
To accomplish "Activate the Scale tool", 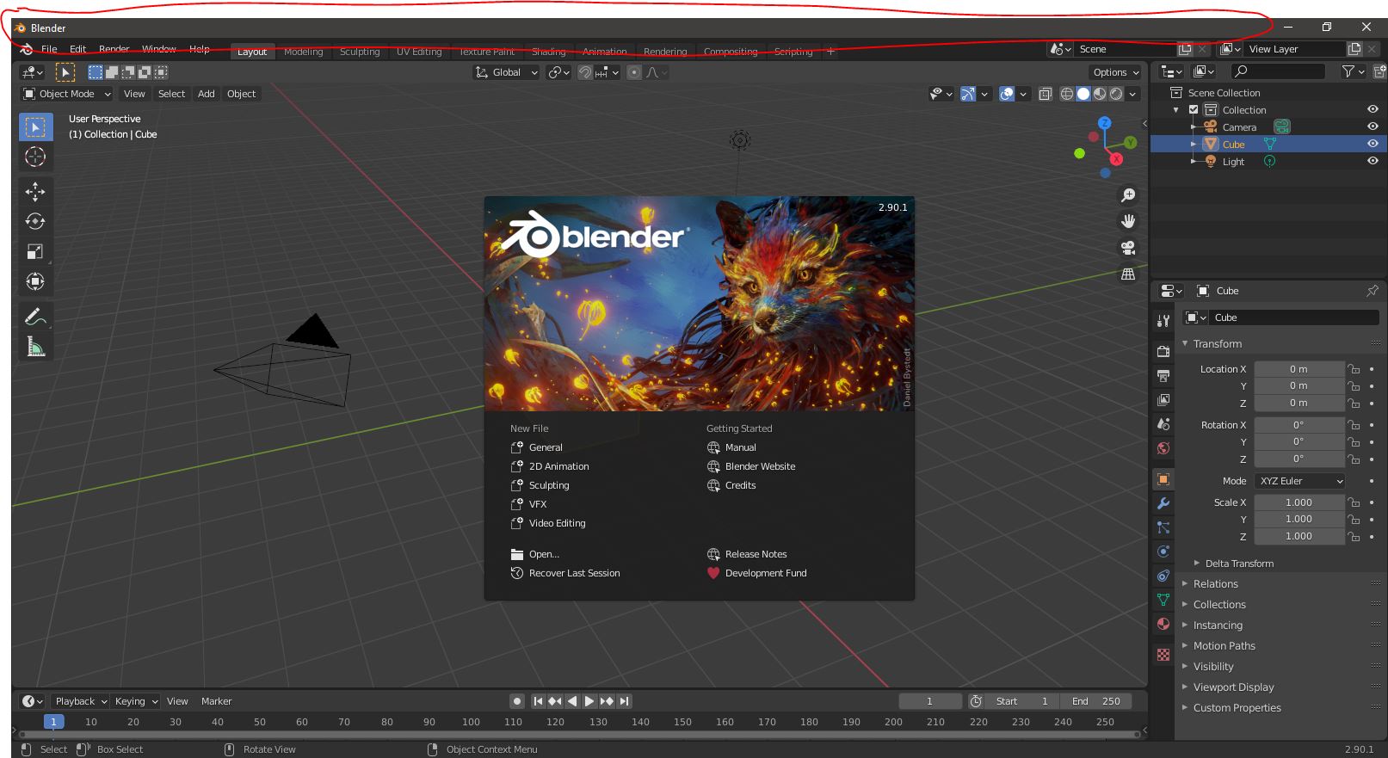I will [35, 251].
